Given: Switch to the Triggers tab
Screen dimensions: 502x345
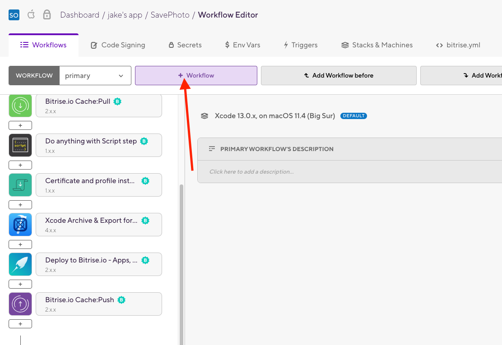Looking at the screenshot, I should click(x=301, y=45).
